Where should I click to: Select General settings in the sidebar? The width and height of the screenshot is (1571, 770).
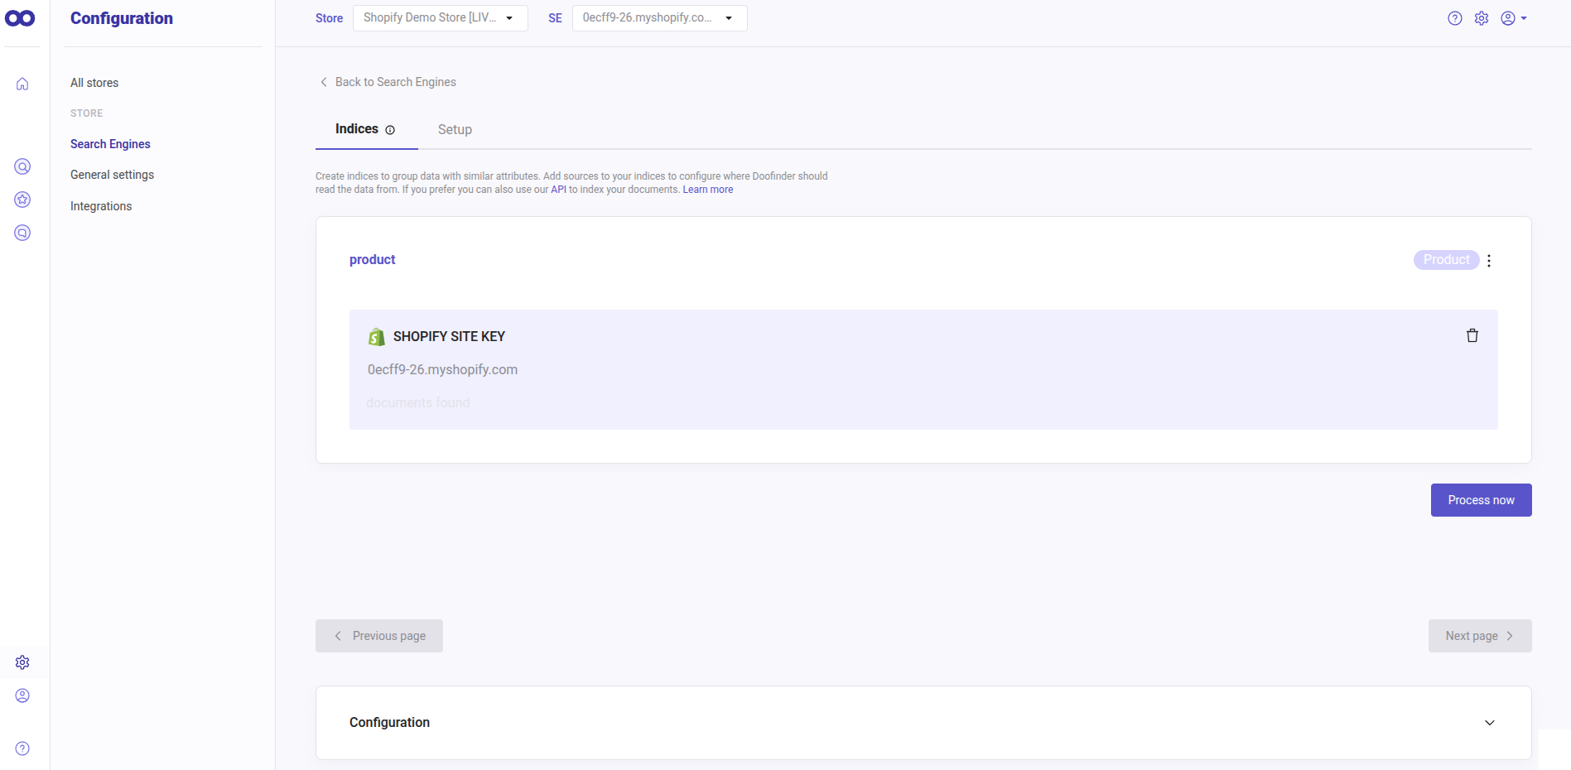[112, 175]
